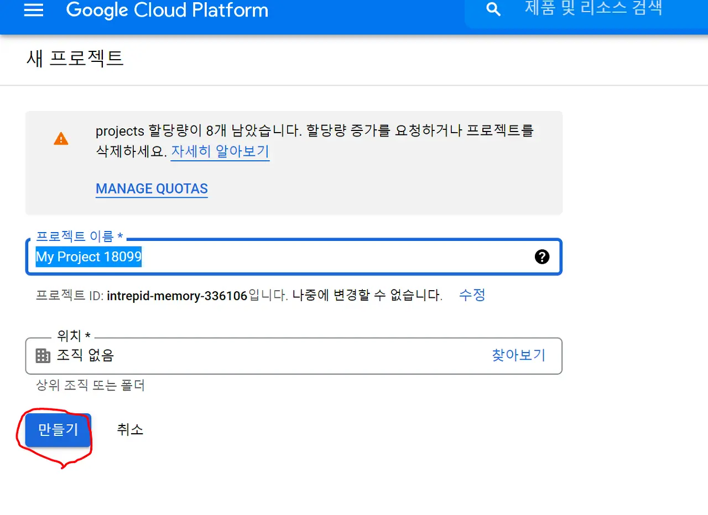Click the 만들기 create button
The height and width of the screenshot is (515, 708).
click(x=58, y=430)
